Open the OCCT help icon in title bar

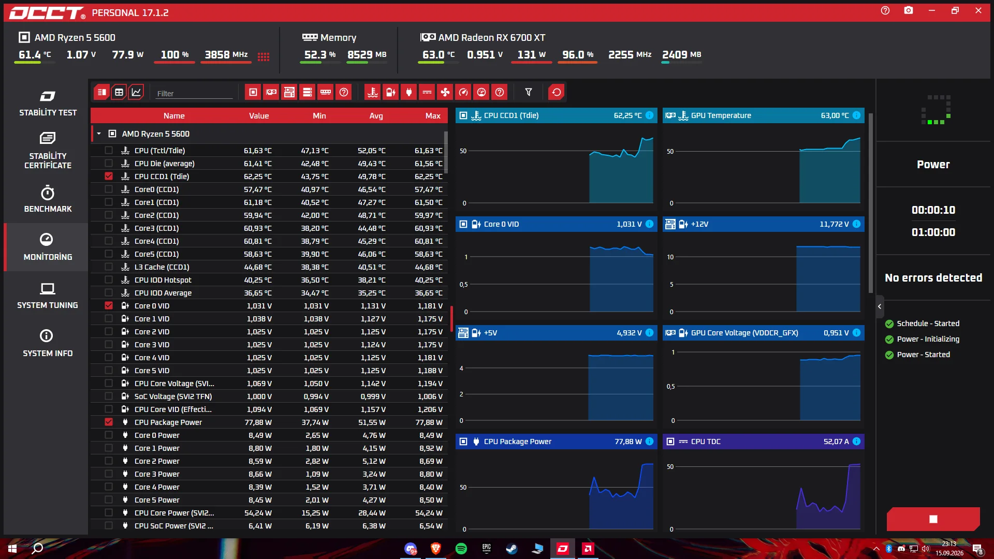coord(885,10)
